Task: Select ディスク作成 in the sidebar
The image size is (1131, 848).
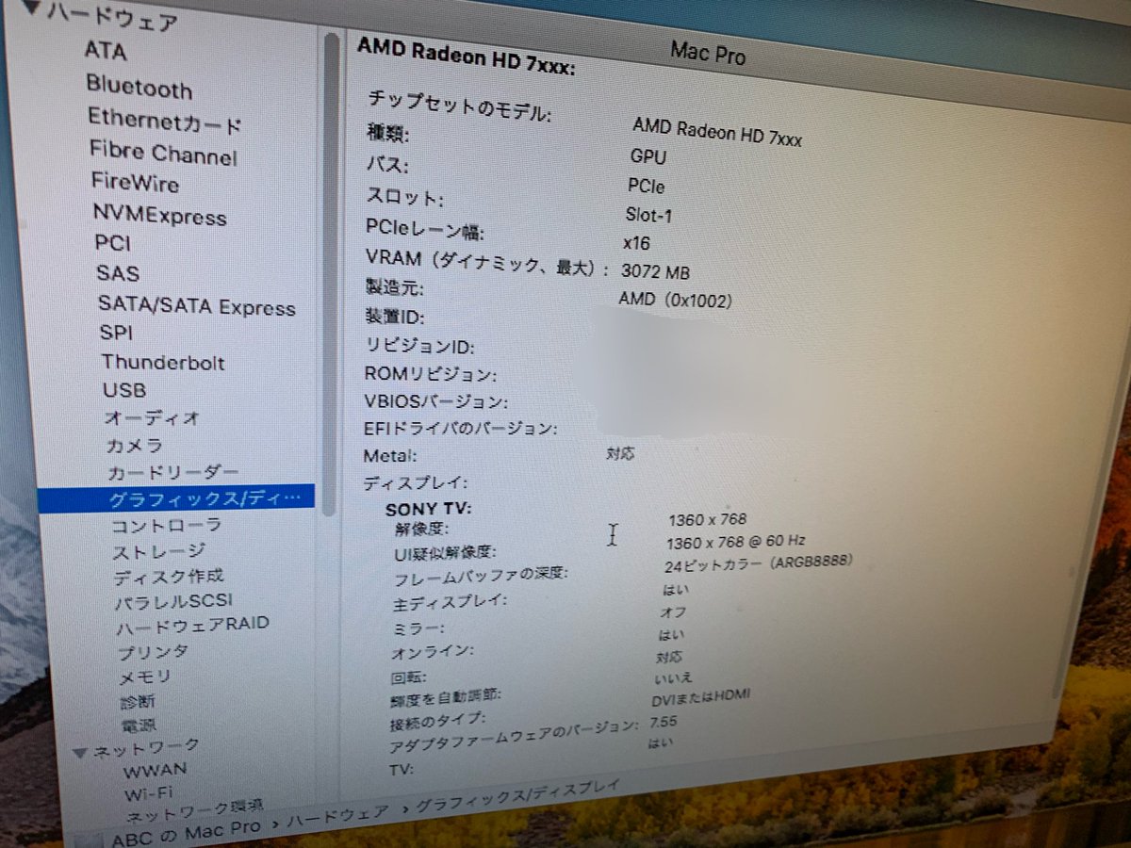Action: click(169, 577)
